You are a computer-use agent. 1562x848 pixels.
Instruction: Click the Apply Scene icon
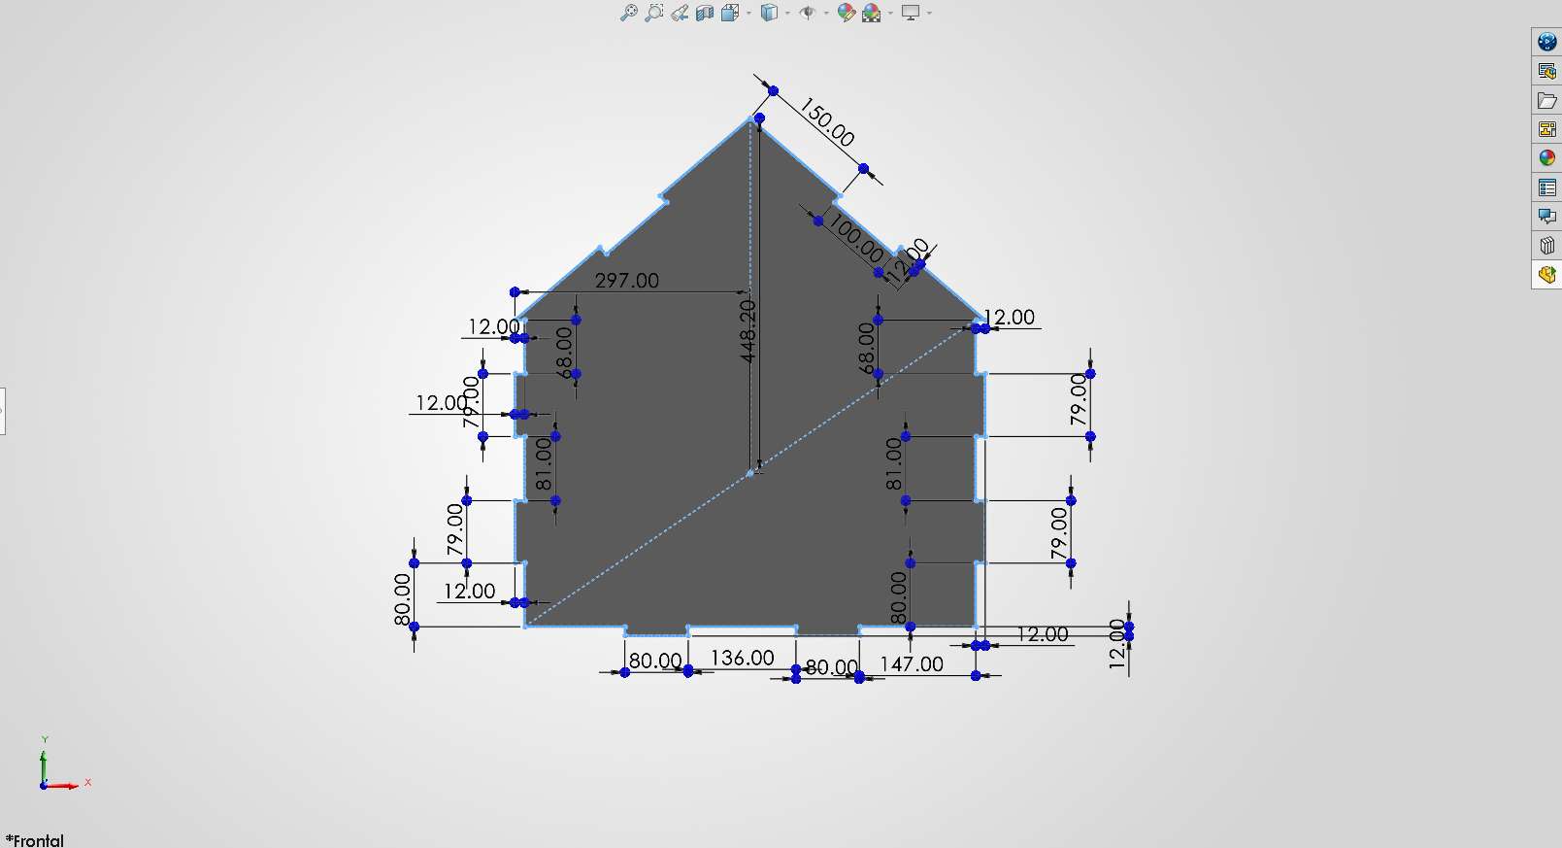click(x=872, y=13)
